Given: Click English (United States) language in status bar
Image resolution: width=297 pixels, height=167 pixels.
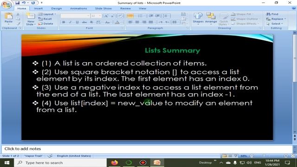Looking at the screenshot, I should click(x=74, y=156).
